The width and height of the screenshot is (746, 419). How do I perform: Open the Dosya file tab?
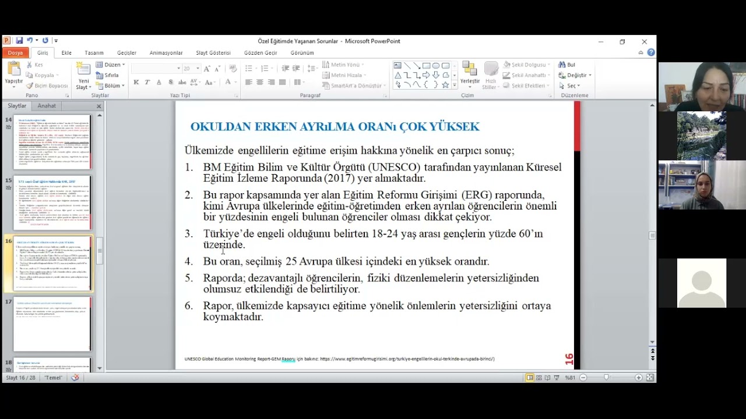tap(15, 52)
